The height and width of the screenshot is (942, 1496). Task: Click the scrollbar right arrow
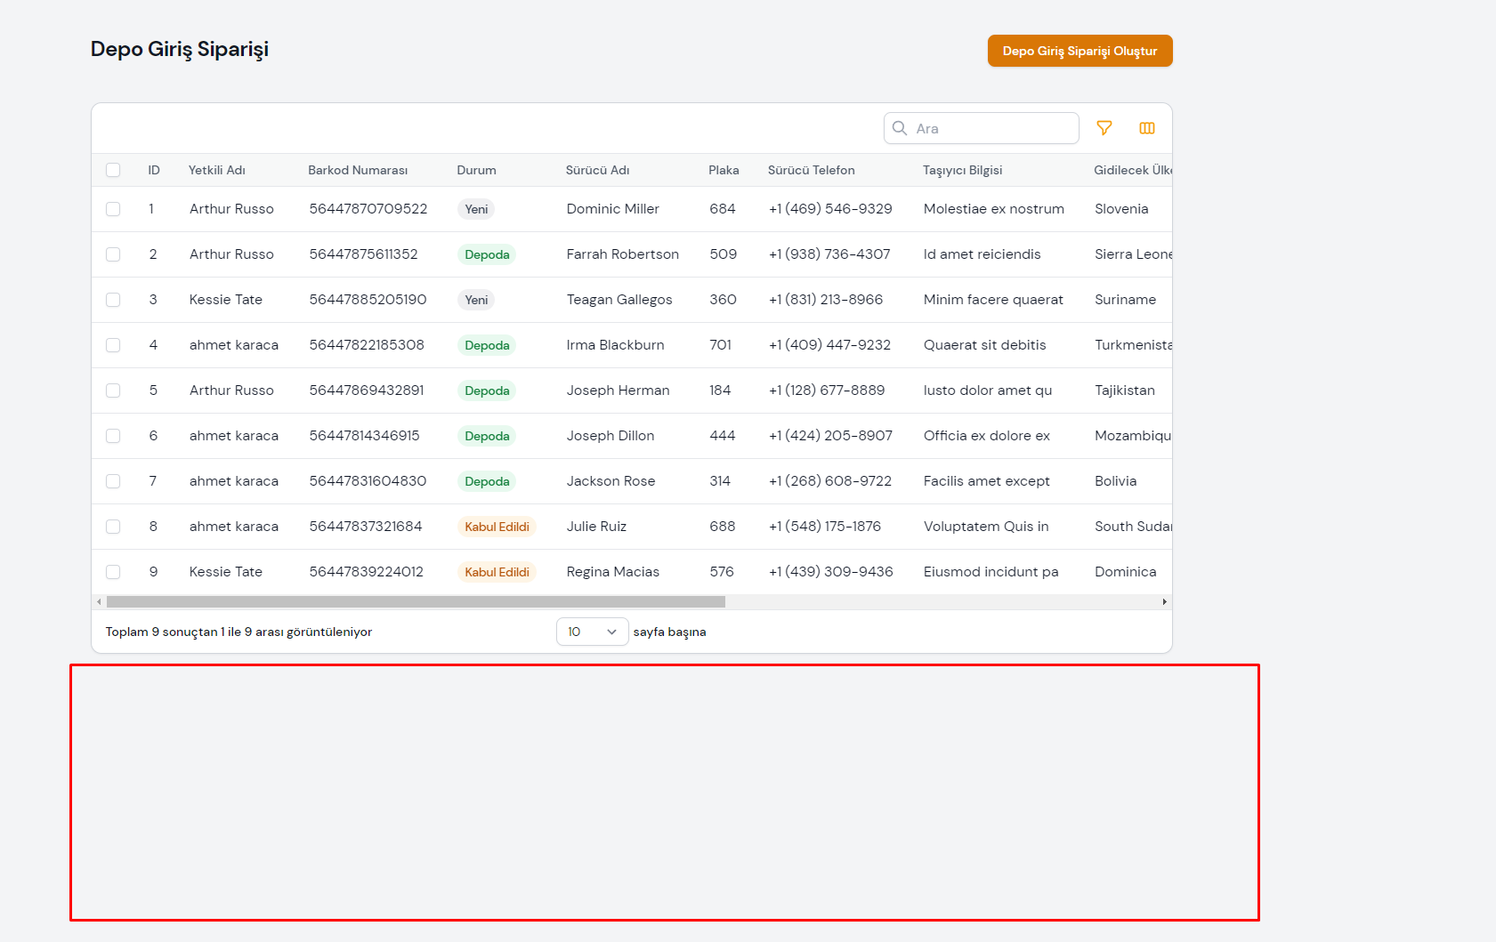[x=1164, y=602]
